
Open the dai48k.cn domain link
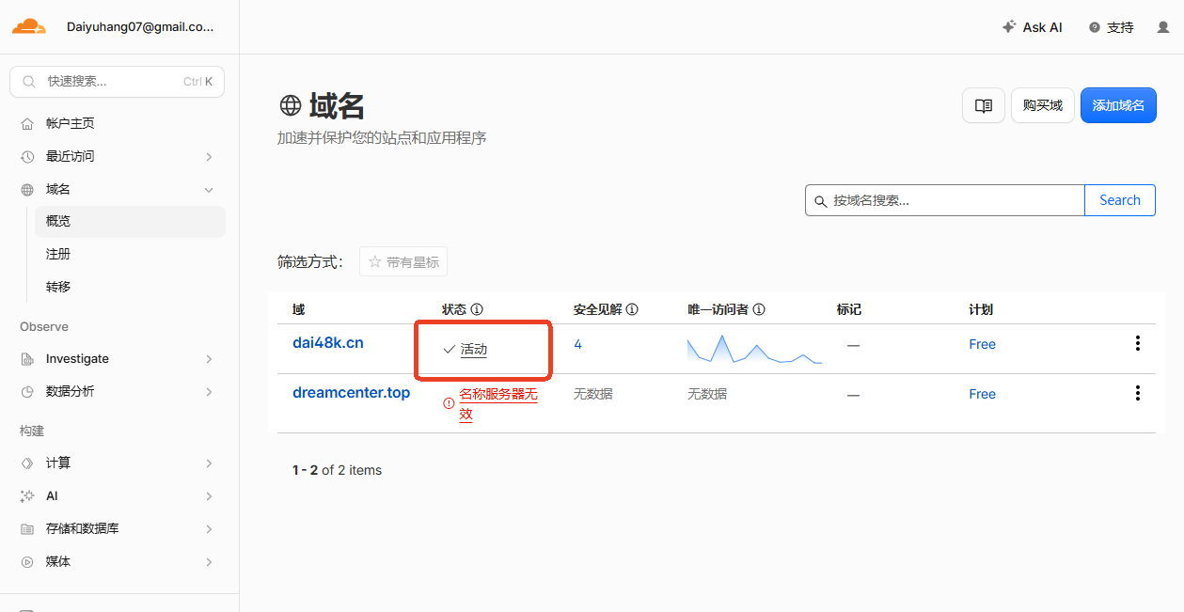[x=327, y=343]
